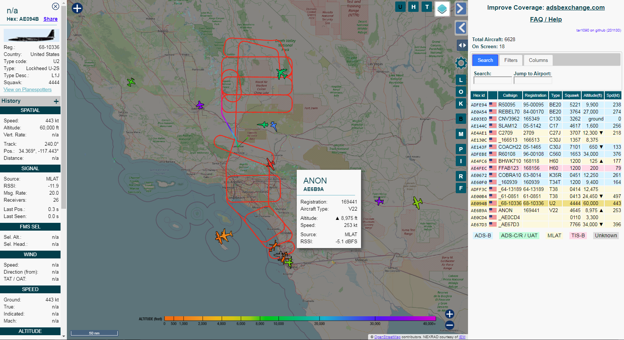Open tar1090 on github link
624x340 pixels.
pyautogui.click(x=598, y=30)
